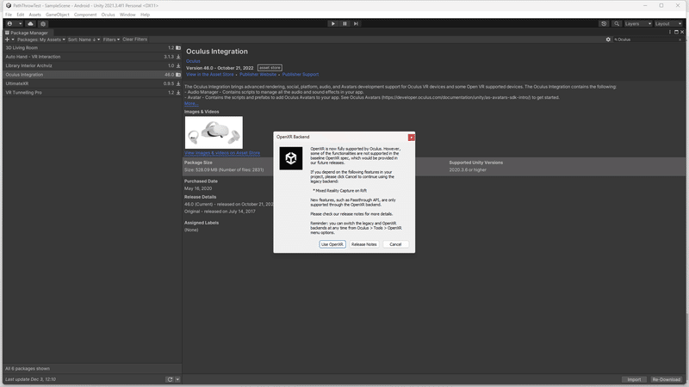Click the Re-Download button

(x=666, y=379)
